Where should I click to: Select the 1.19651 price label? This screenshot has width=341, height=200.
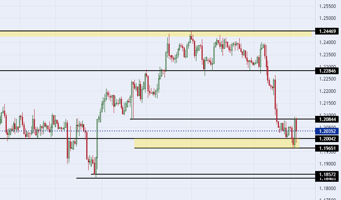327,148
